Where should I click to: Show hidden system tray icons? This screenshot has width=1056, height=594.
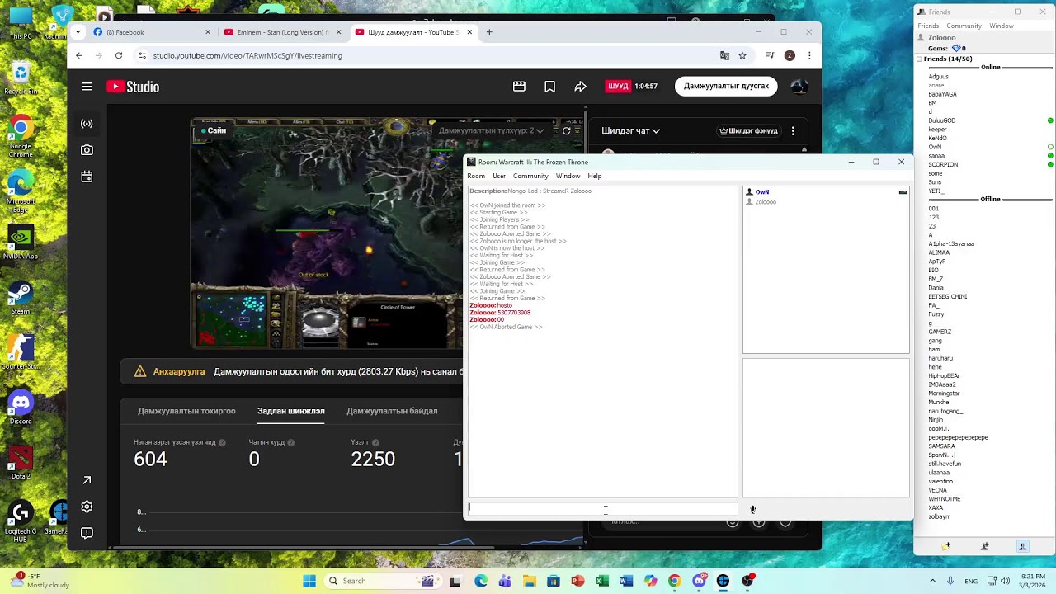click(x=933, y=581)
